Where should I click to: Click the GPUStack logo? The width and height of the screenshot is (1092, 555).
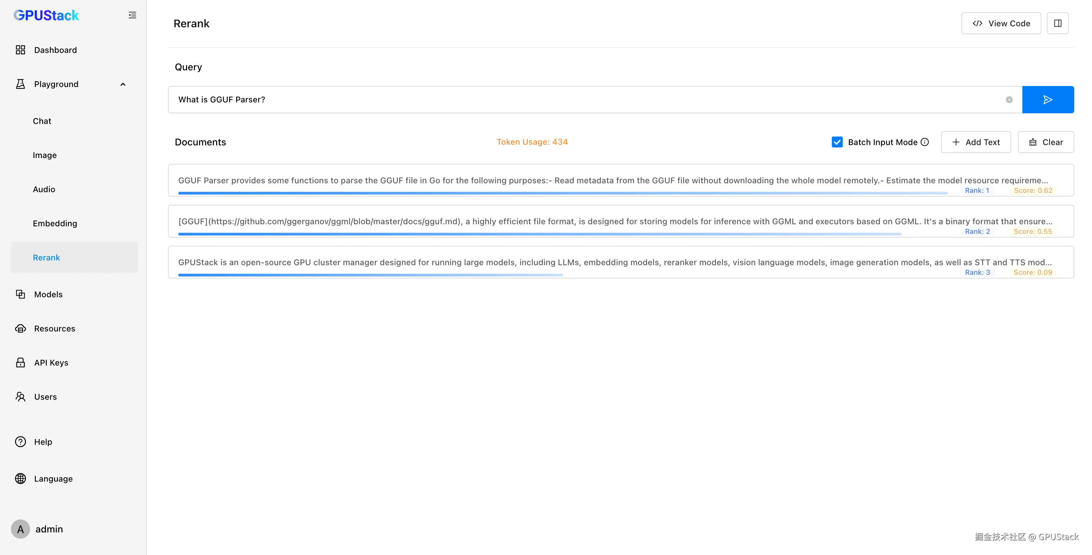[46, 15]
